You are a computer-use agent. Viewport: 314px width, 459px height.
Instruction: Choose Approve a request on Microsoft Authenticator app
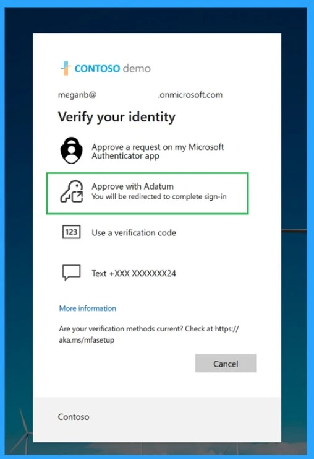(x=147, y=151)
